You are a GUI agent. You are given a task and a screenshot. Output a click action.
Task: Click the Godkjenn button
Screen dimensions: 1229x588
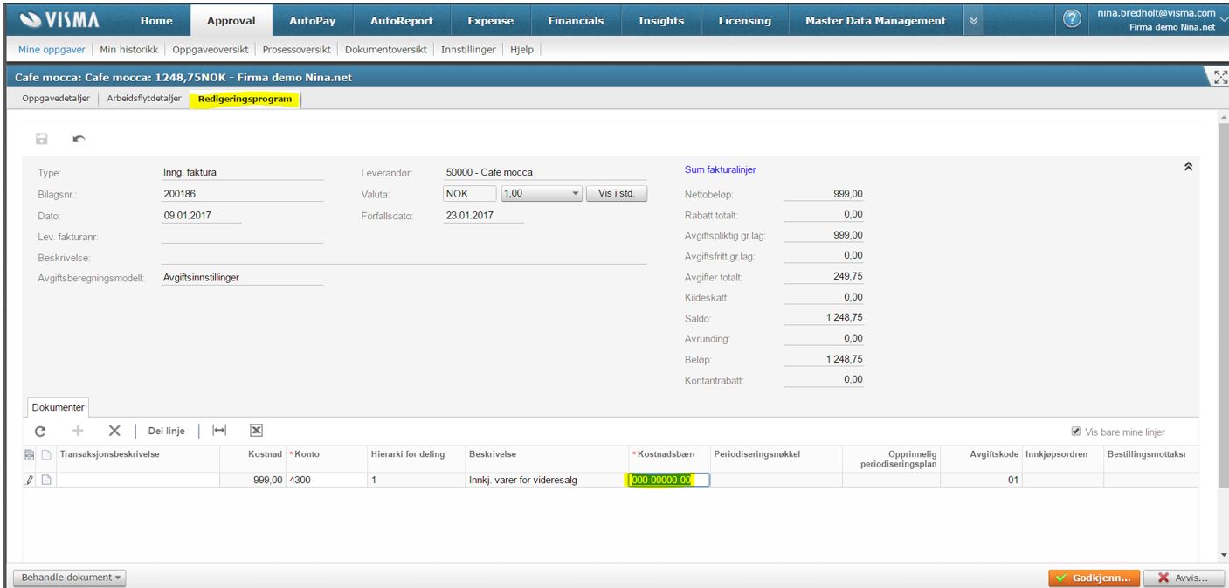(1094, 578)
